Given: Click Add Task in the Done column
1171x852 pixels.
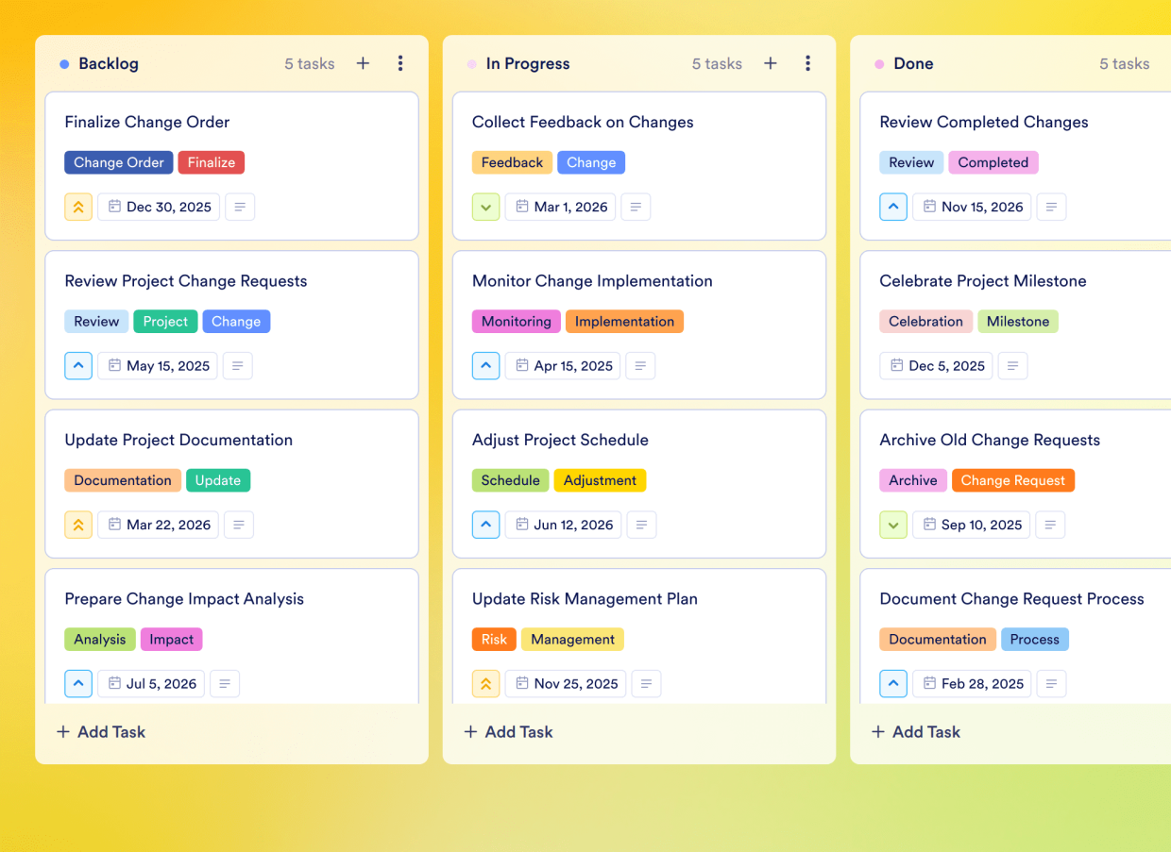Looking at the screenshot, I should coord(915,731).
